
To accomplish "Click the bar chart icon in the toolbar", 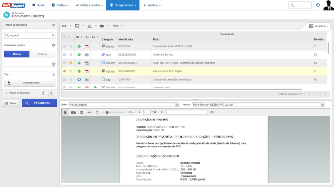I will (90, 26).
